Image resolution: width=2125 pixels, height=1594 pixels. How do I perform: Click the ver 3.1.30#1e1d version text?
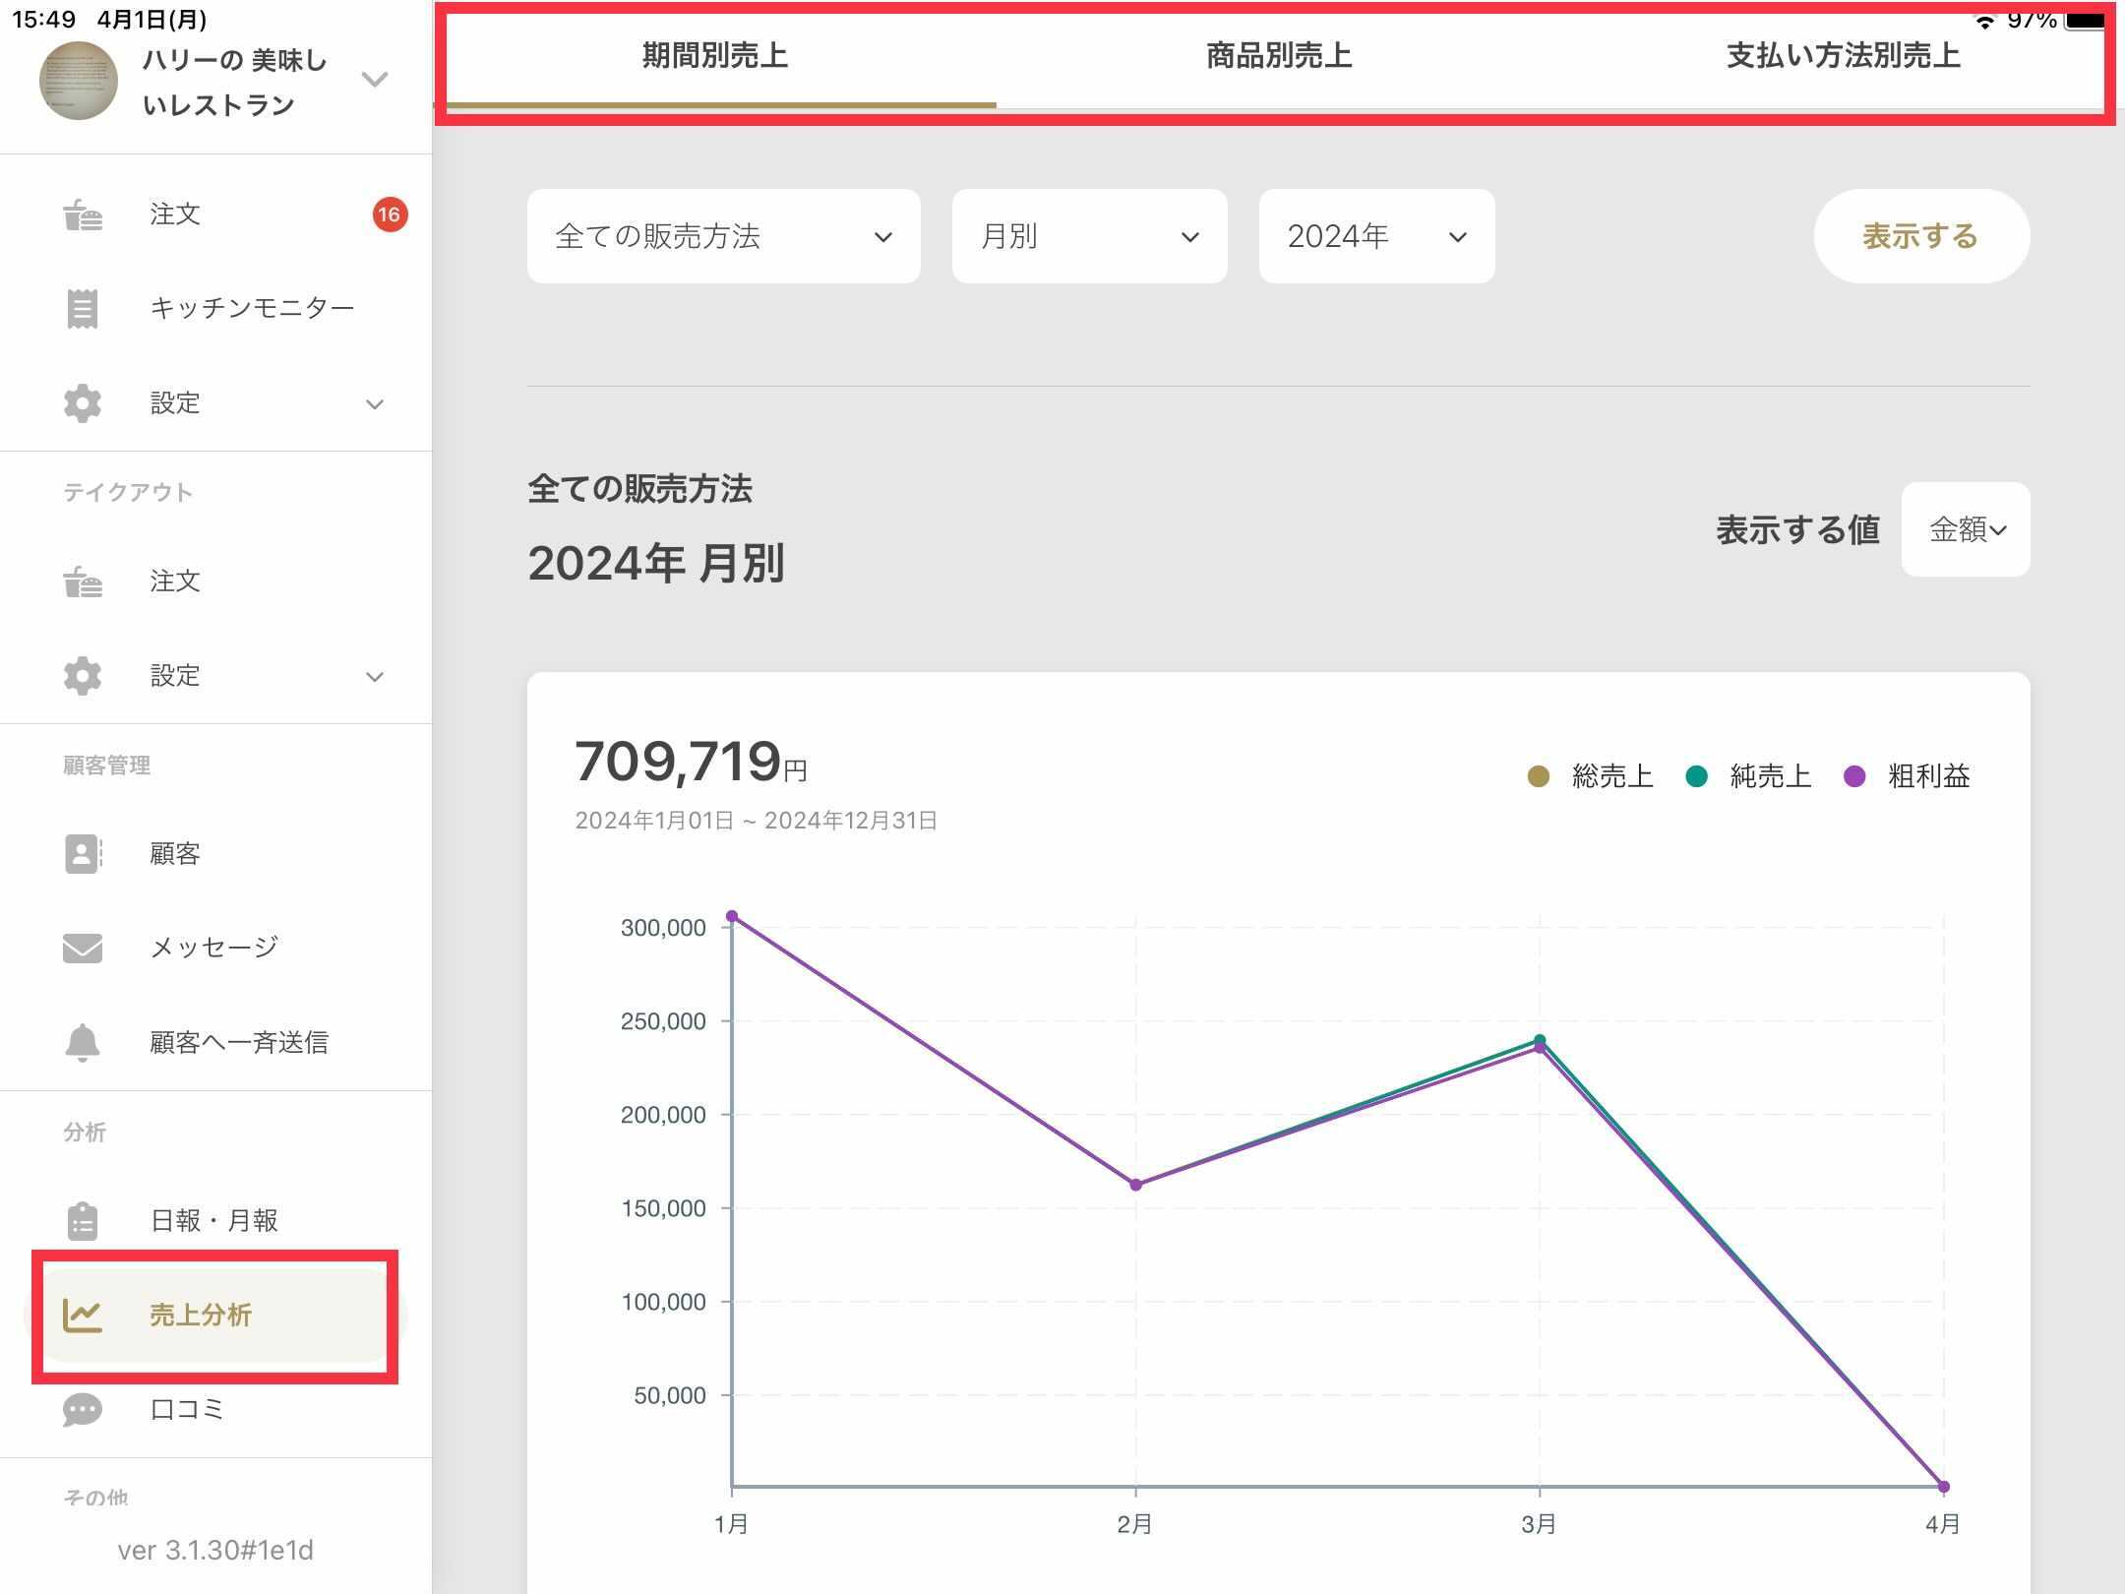215,1551
